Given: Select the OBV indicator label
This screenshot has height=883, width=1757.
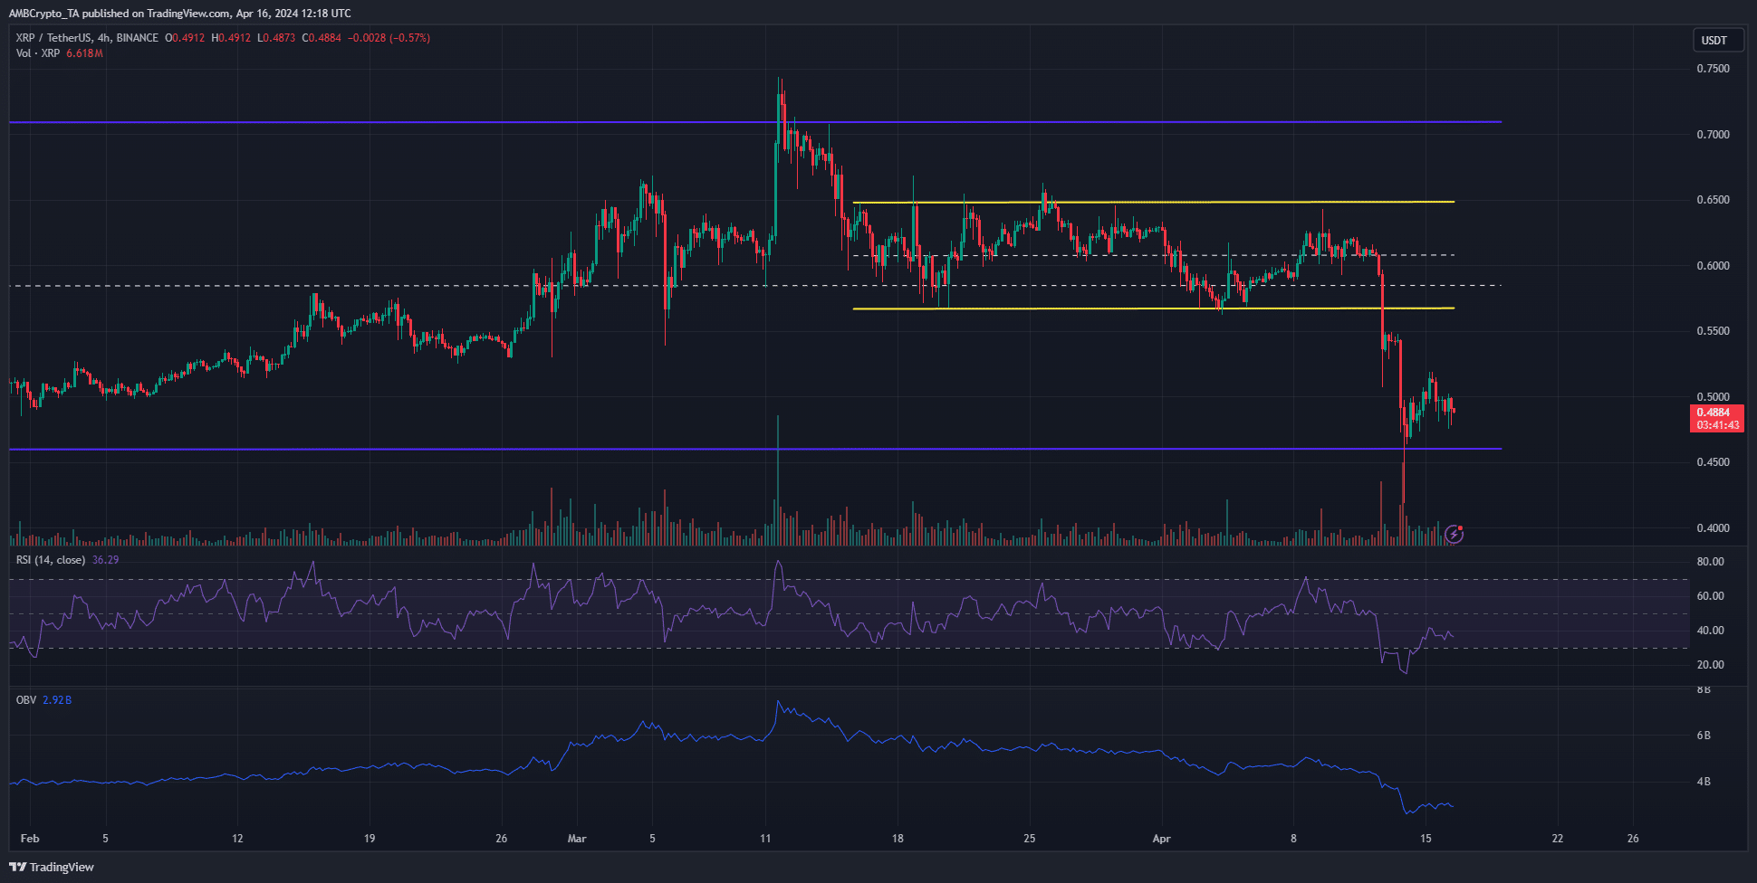Looking at the screenshot, I should pos(25,700).
